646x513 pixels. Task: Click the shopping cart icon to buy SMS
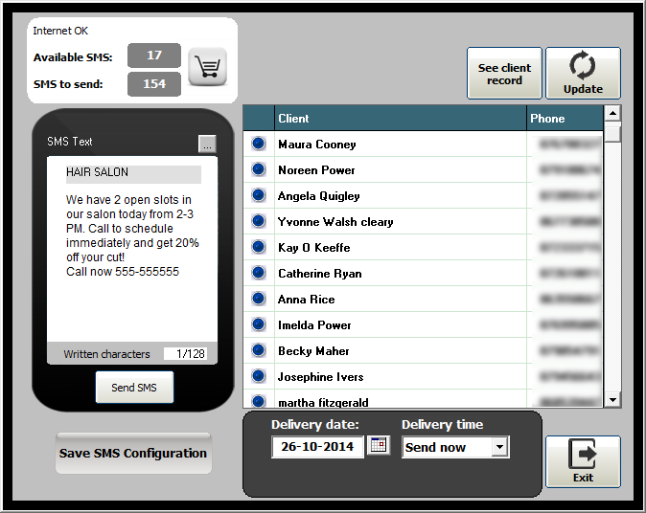coord(207,67)
